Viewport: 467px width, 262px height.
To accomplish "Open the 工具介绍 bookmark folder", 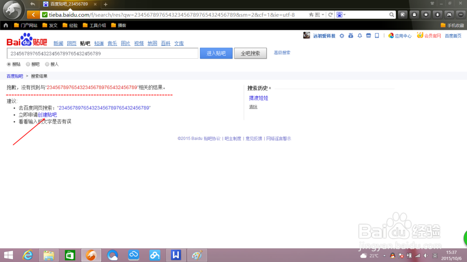I will click(x=94, y=25).
